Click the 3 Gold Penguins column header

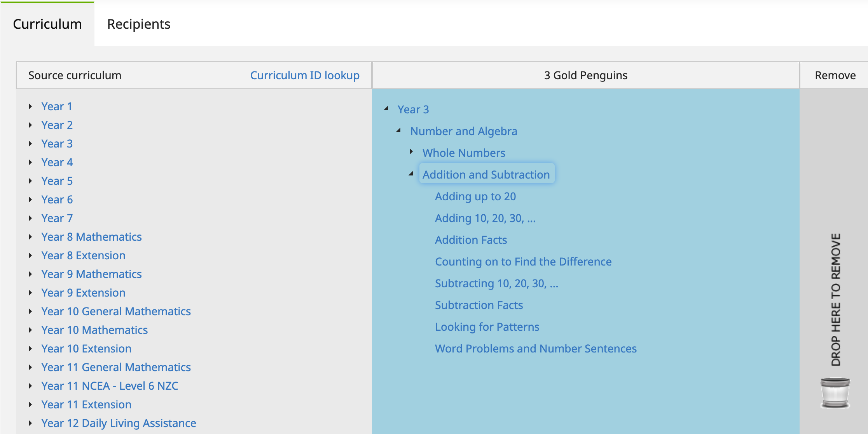[x=585, y=75]
